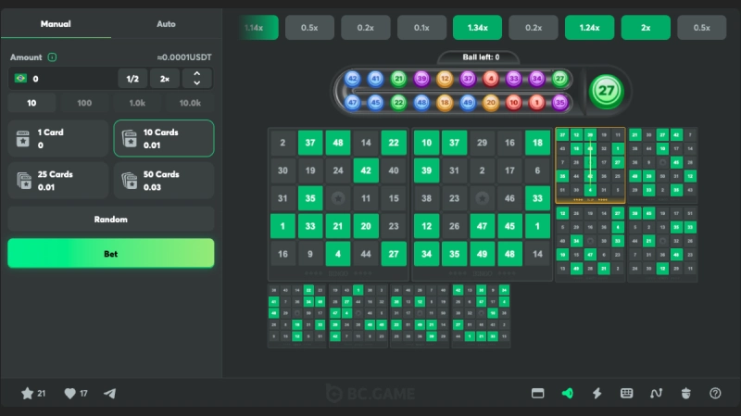Choose the 25 Cards option

coord(58,180)
